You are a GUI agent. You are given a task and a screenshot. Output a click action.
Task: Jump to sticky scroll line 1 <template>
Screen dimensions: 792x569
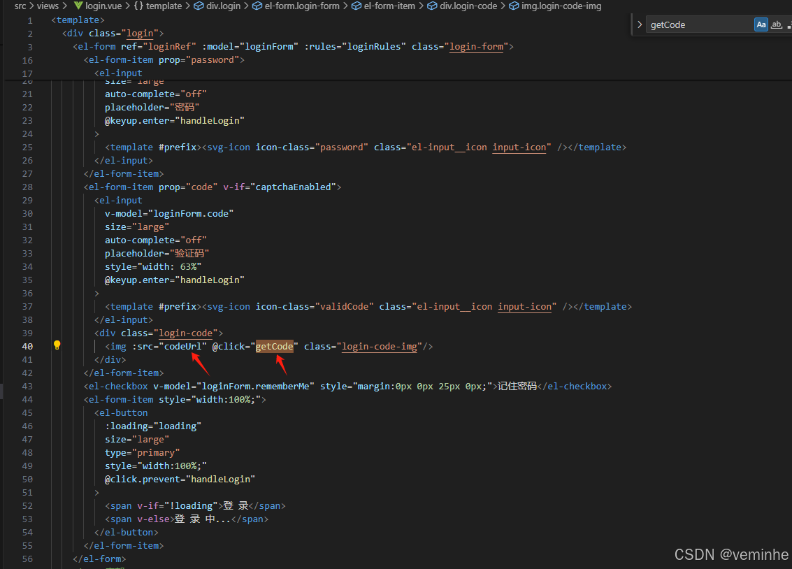[x=78, y=20]
